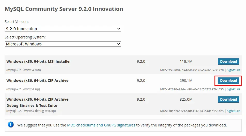Click the 9.2.0 version in MSI Installer row

point(141,61)
